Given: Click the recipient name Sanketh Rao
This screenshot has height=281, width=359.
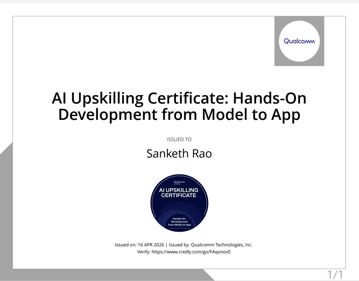Looking at the screenshot, I should pyautogui.click(x=179, y=153).
